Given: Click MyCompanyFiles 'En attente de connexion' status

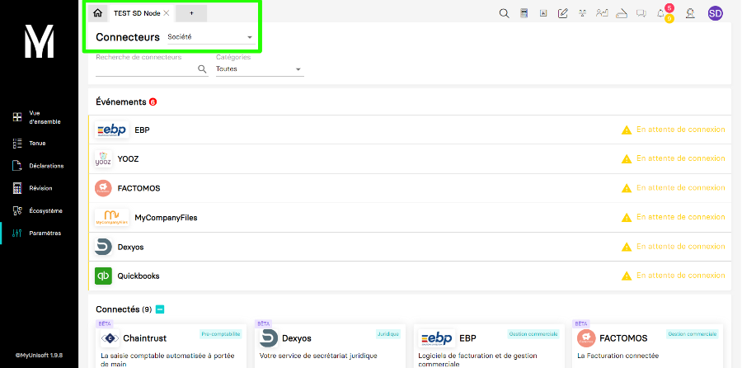Looking at the screenshot, I should point(680,217).
